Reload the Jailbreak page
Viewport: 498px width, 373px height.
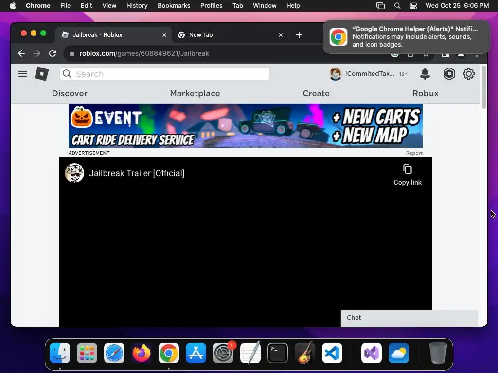coord(53,53)
